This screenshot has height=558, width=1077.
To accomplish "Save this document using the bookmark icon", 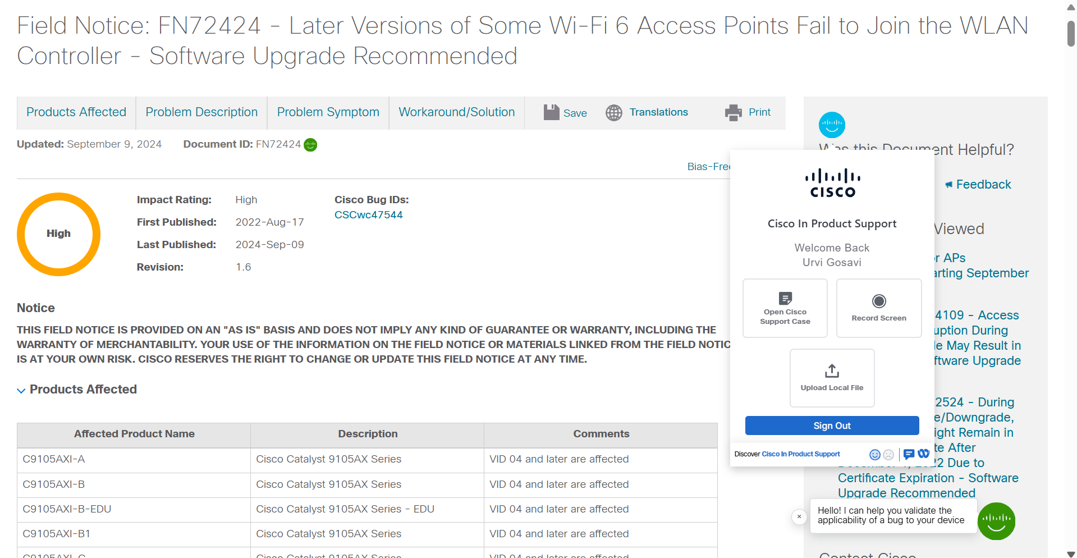I will [553, 112].
